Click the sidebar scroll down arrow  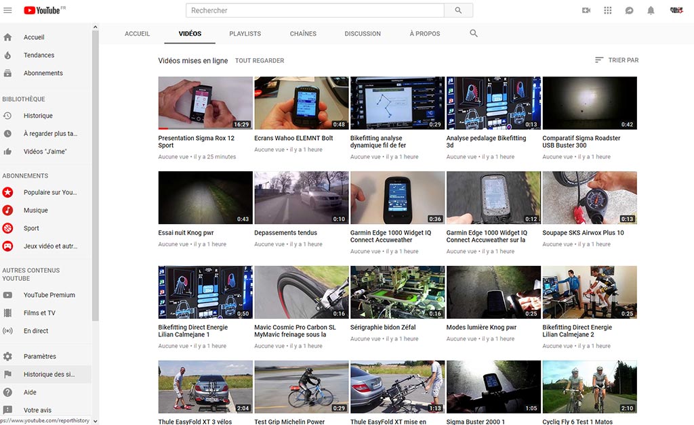pos(95,421)
